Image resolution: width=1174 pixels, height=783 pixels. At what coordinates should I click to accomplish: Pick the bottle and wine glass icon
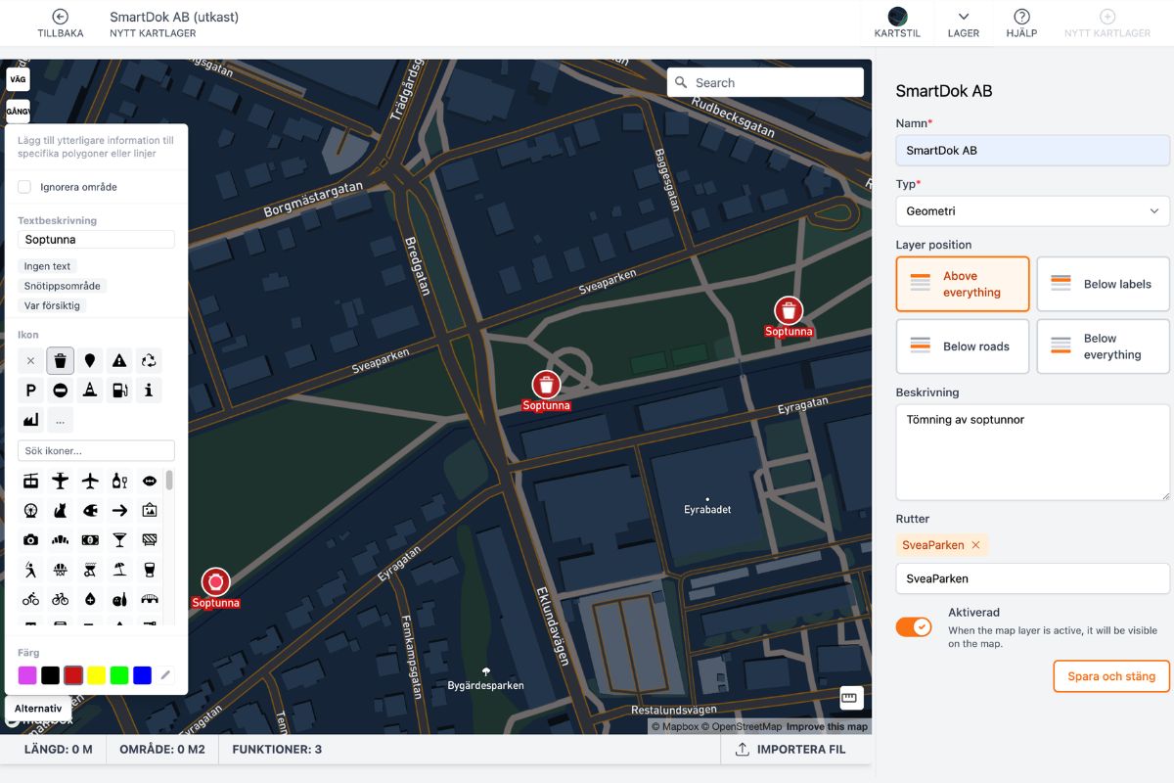coord(119,481)
